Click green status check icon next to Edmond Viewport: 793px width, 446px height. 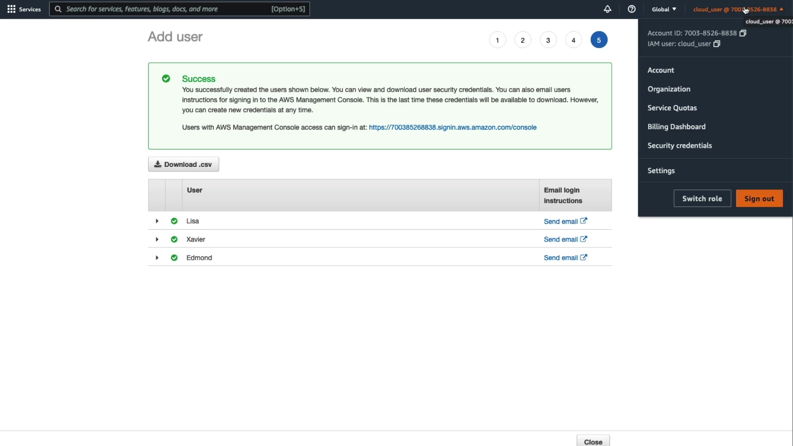point(174,258)
